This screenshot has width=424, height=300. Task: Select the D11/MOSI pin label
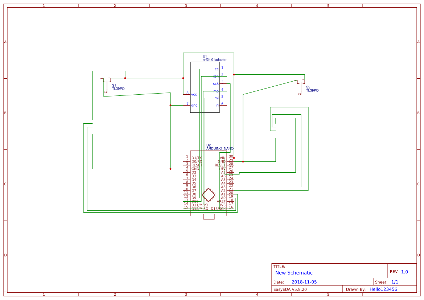click(x=200, y=205)
